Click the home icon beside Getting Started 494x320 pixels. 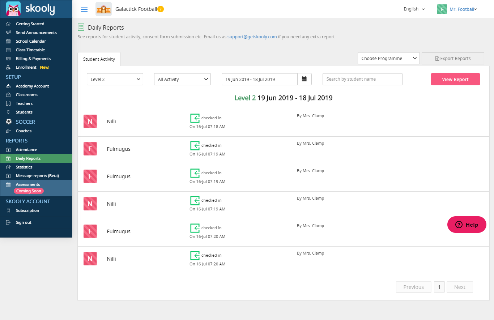[x=8, y=24]
